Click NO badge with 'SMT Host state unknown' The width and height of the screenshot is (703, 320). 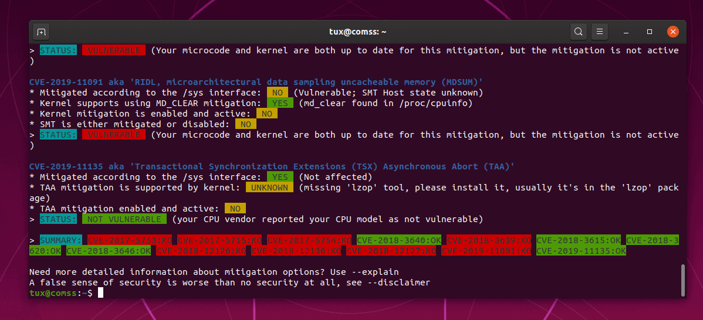278,93
